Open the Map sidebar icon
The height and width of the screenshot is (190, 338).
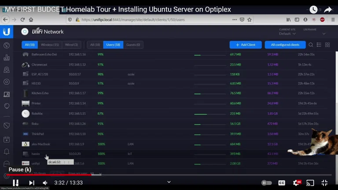[7, 70]
